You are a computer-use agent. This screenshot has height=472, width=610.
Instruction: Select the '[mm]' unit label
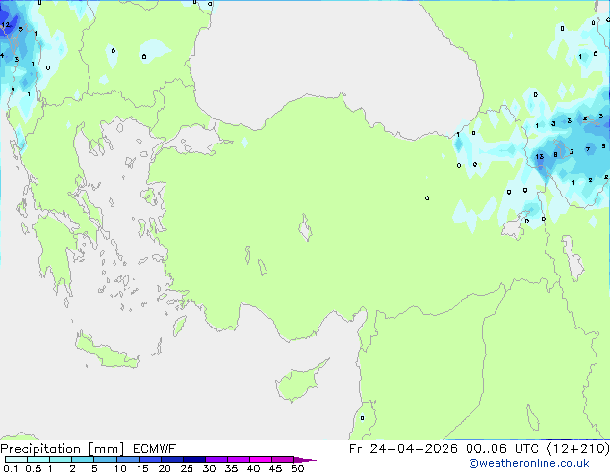point(107,449)
